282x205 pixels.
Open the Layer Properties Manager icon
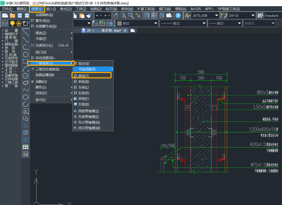(x=5, y=24)
